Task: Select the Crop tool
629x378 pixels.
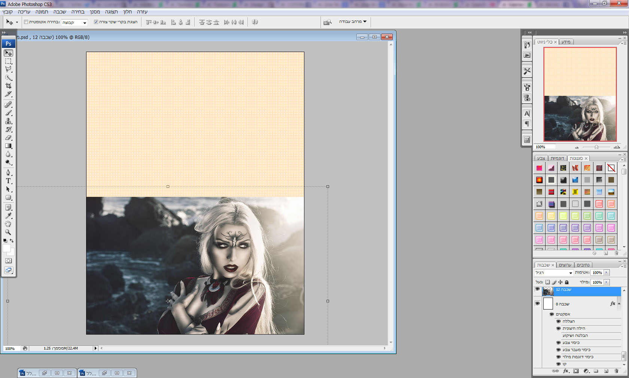Action: pos(8,86)
